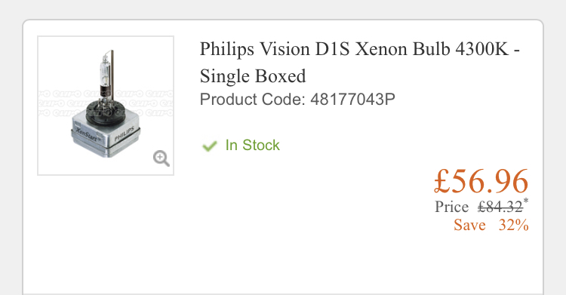Click the magnifier zoom icon on product image
The image size is (566, 295).
(161, 158)
